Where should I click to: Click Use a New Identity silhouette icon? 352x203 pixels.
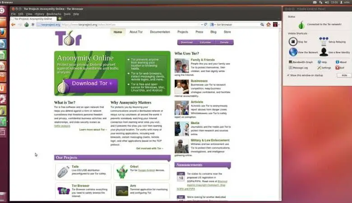(x=324, y=52)
